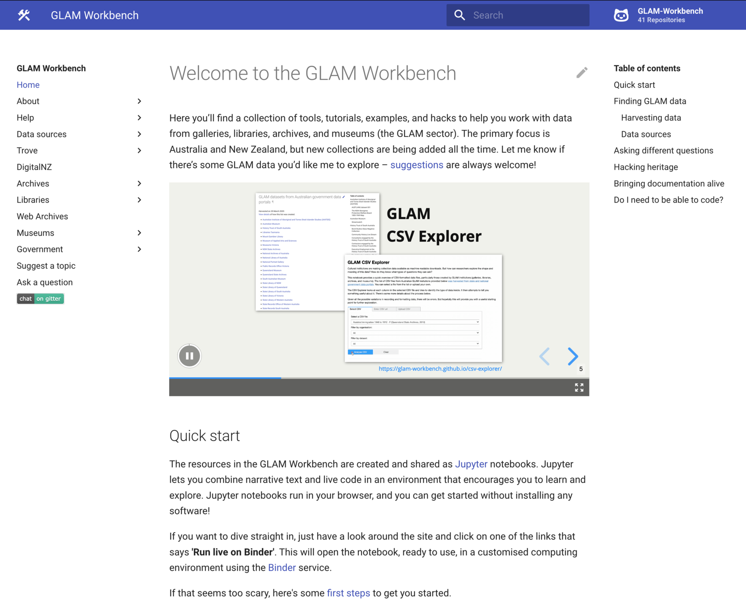Expand the Trove section chevron
Screen dimensions: 746x604
tap(139, 151)
